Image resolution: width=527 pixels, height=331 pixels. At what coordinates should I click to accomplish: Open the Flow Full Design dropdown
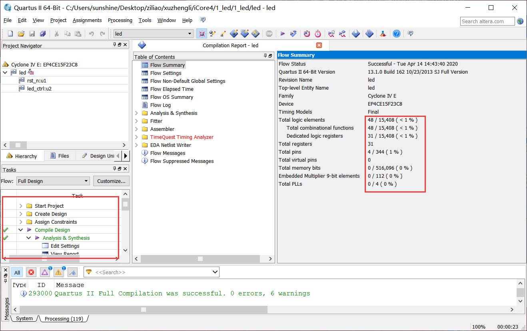53,181
